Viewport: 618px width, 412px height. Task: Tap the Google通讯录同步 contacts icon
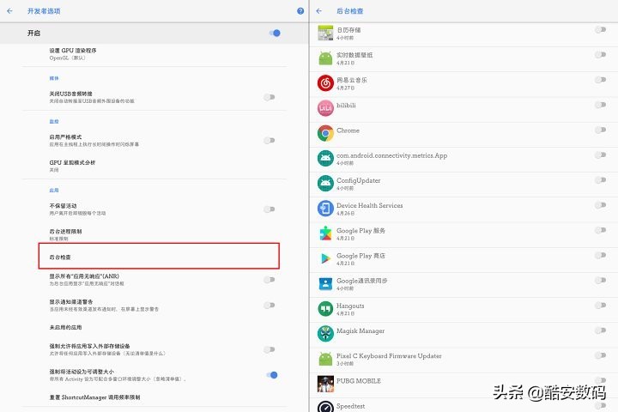pos(325,284)
